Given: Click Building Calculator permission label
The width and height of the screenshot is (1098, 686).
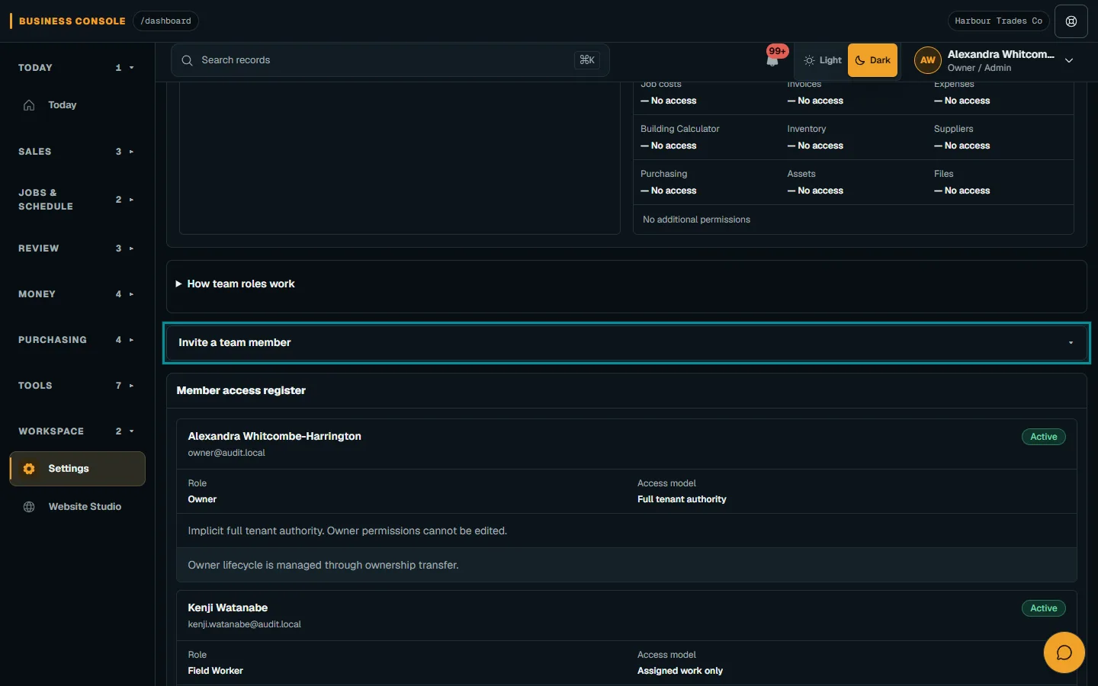Looking at the screenshot, I should click(679, 129).
